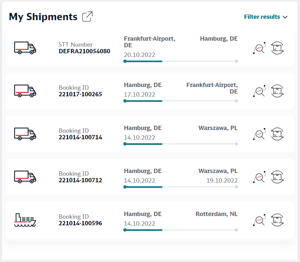Click the My Shipments heading
Image resolution: width=300 pixels, height=262 pixels.
click(43, 17)
